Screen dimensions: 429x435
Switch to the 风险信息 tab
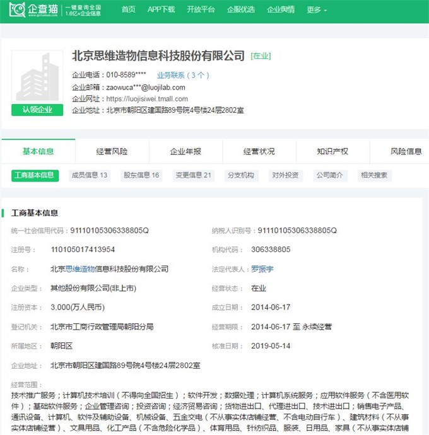[406, 151]
